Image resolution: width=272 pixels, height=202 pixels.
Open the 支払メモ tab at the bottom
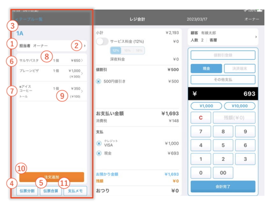click(x=75, y=191)
